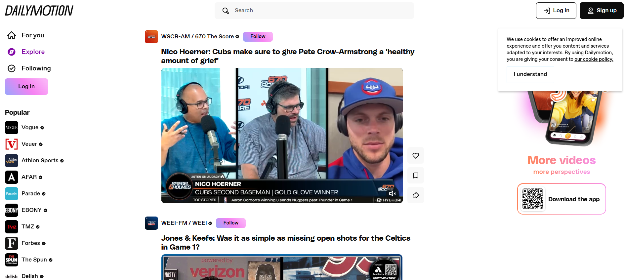Click the compass icon beside Explore
The height and width of the screenshot is (280, 624).
point(12,52)
